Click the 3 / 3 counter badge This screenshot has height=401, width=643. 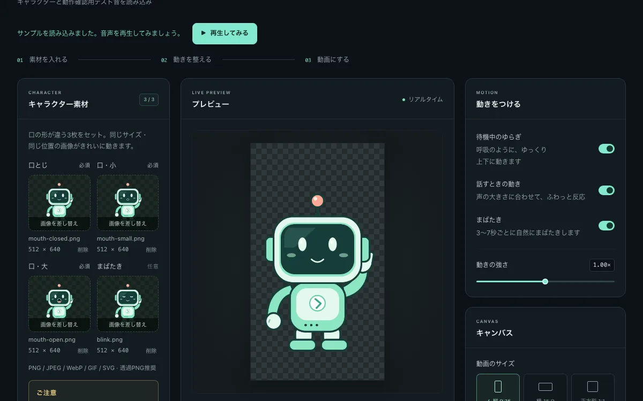pyautogui.click(x=149, y=99)
